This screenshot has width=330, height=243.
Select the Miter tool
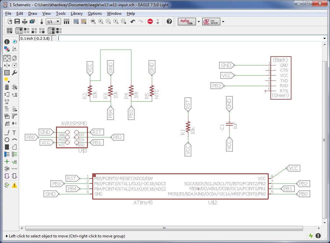click(14, 116)
